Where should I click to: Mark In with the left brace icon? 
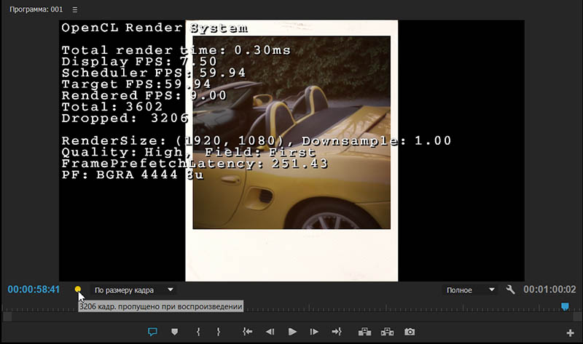click(198, 332)
